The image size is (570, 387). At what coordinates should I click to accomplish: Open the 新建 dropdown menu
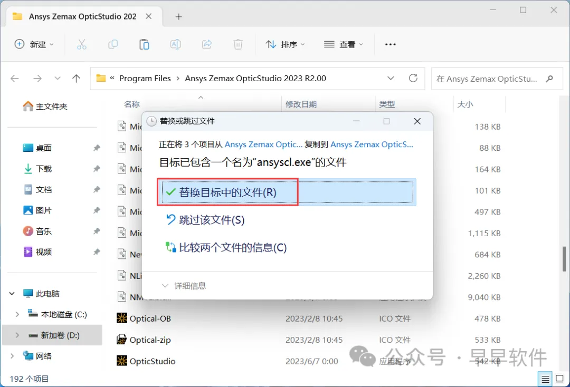pos(34,44)
